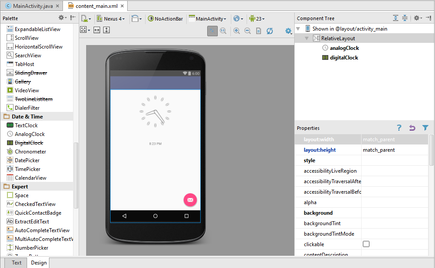Select the AnalogClock widget in the Palette
Screen dimensions: 435x268
[x=30, y=134]
